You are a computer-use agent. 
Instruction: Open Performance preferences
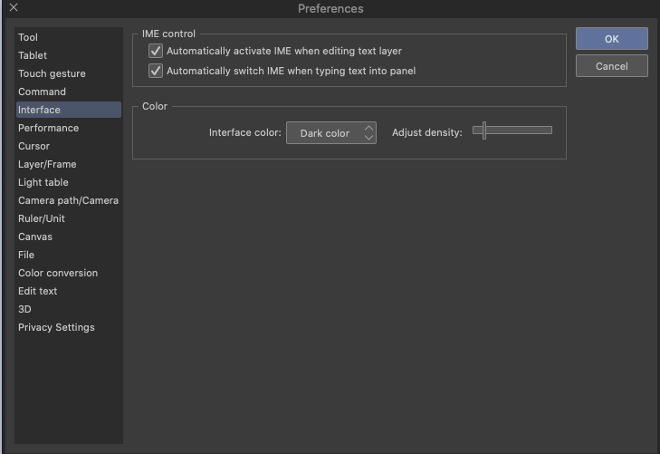point(69,128)
